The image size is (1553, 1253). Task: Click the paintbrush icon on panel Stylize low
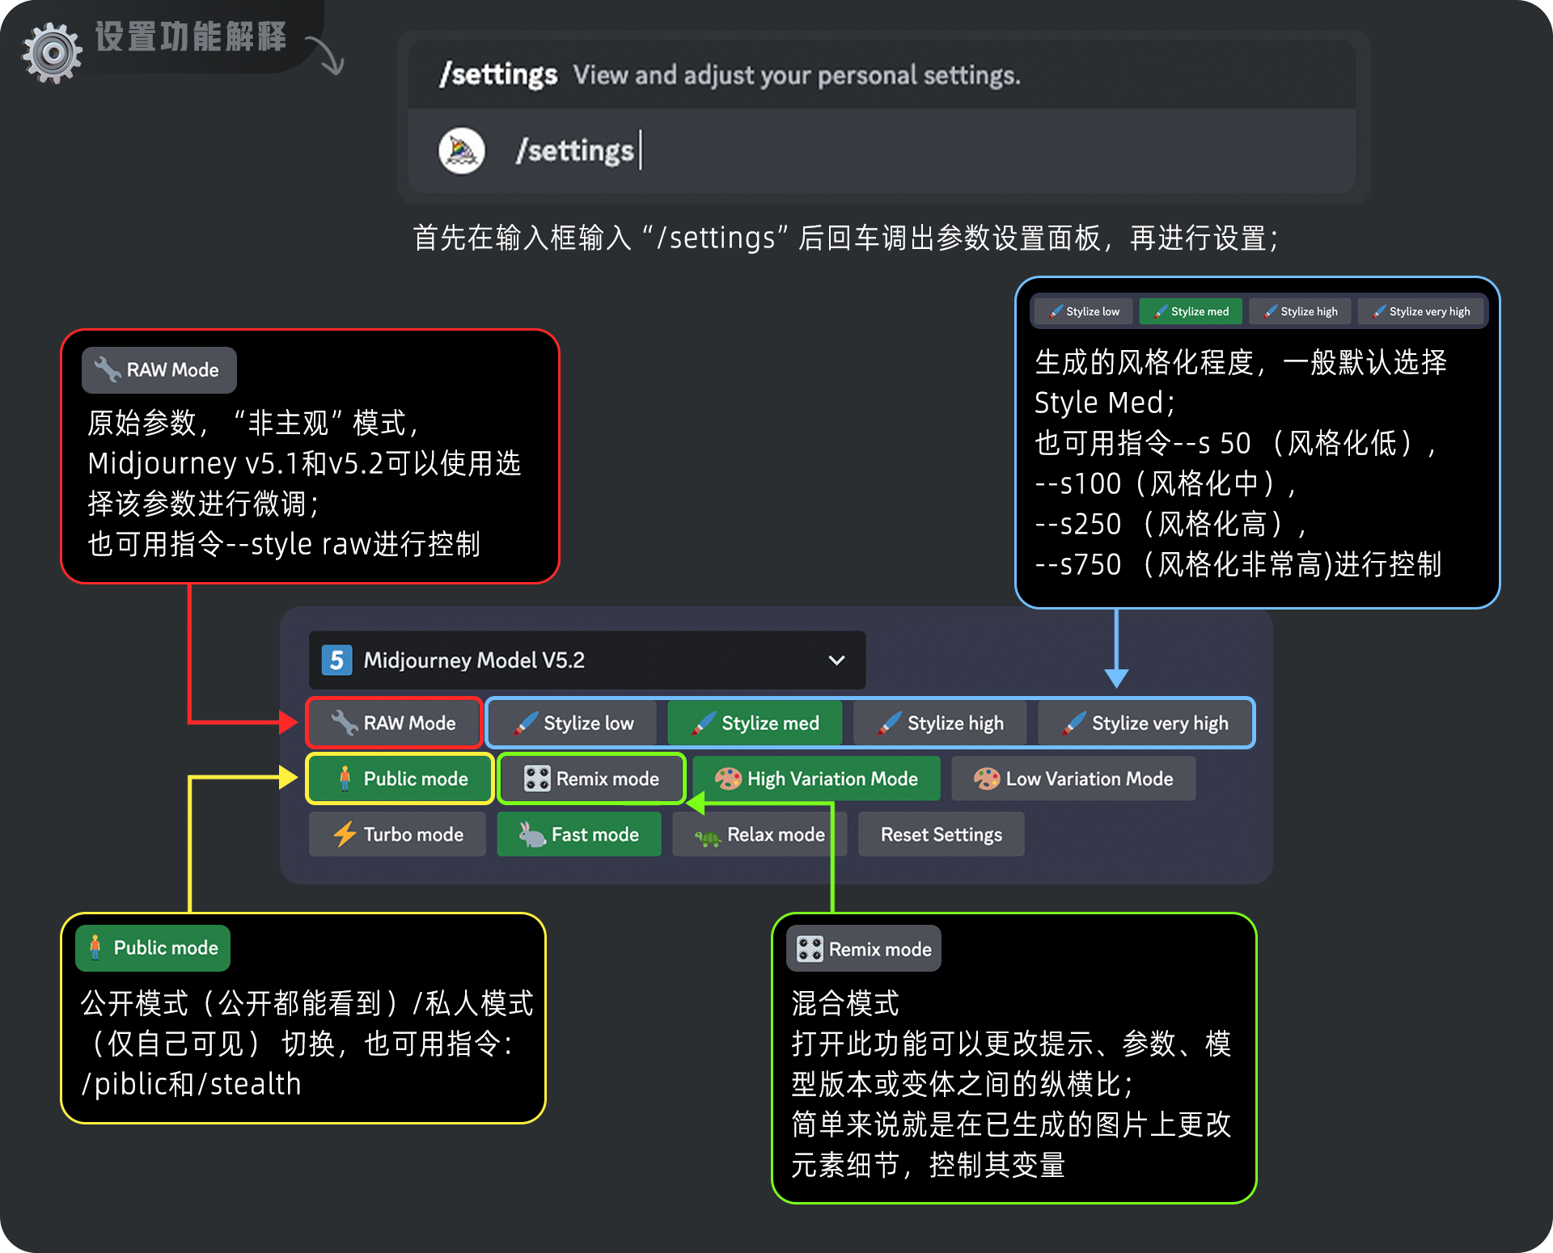pos(526,723)
